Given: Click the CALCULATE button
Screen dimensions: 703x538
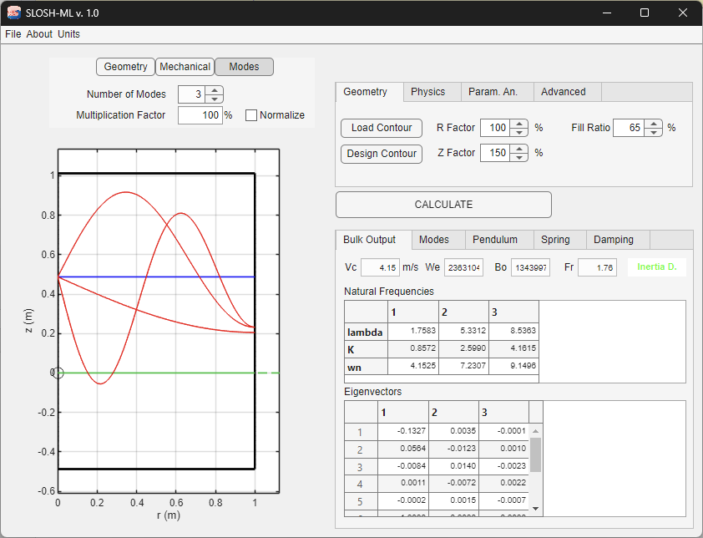Looking at the screenshot, I should pos(443,204).
